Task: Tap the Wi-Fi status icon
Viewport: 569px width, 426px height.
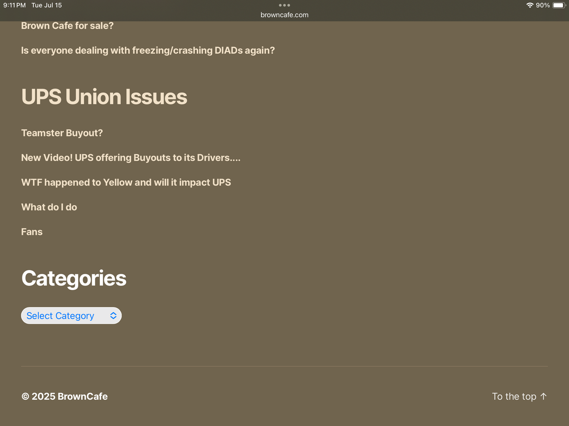Action: (530, 5)
